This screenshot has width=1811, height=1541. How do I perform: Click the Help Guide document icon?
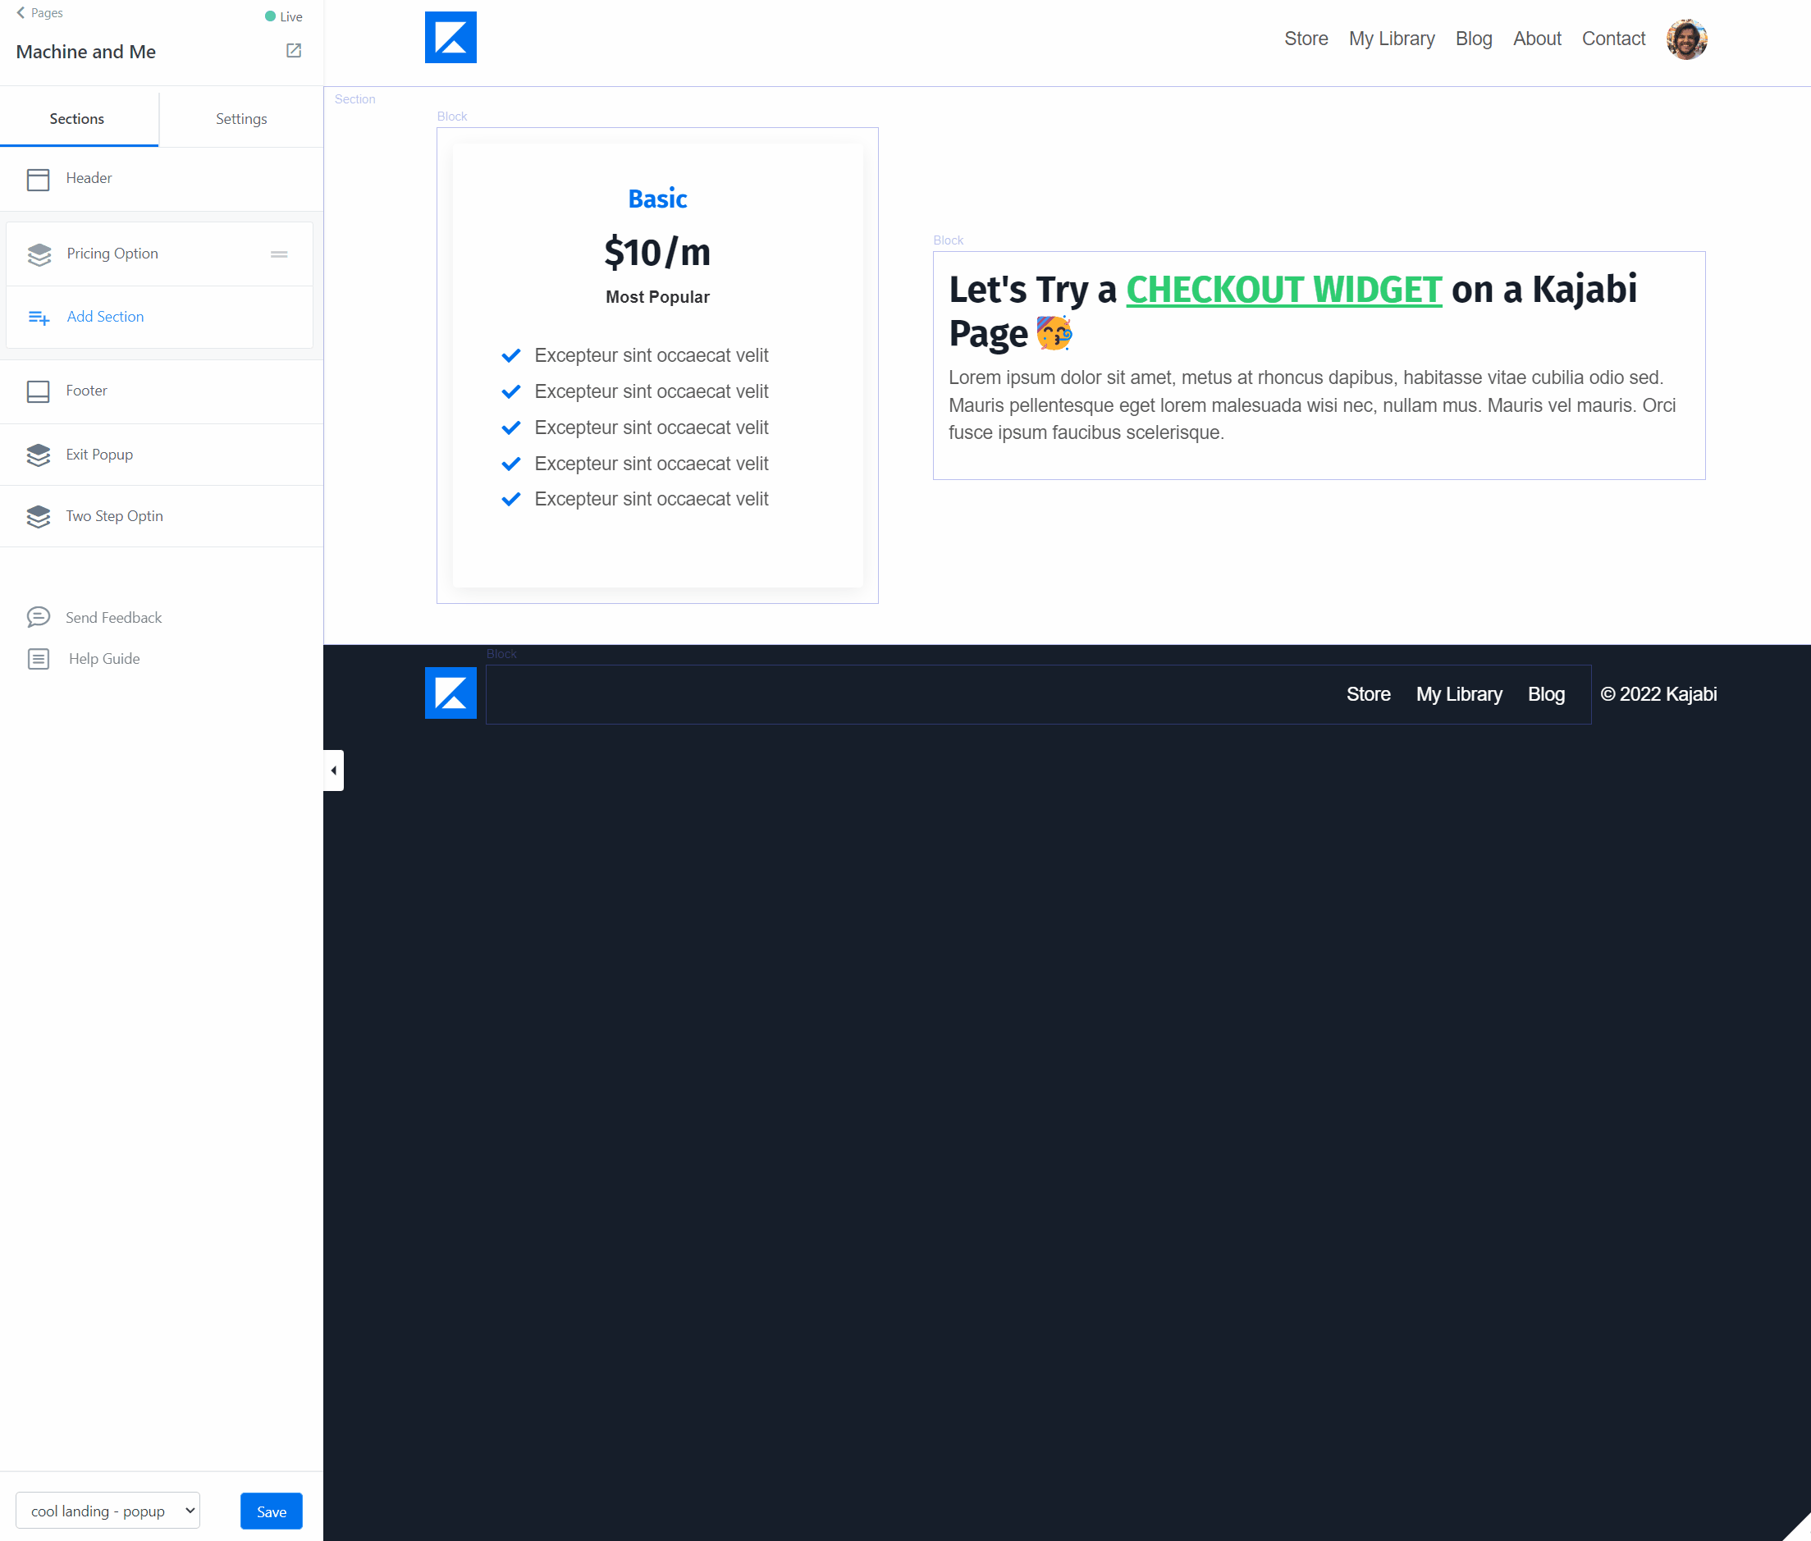click(37, 659)
